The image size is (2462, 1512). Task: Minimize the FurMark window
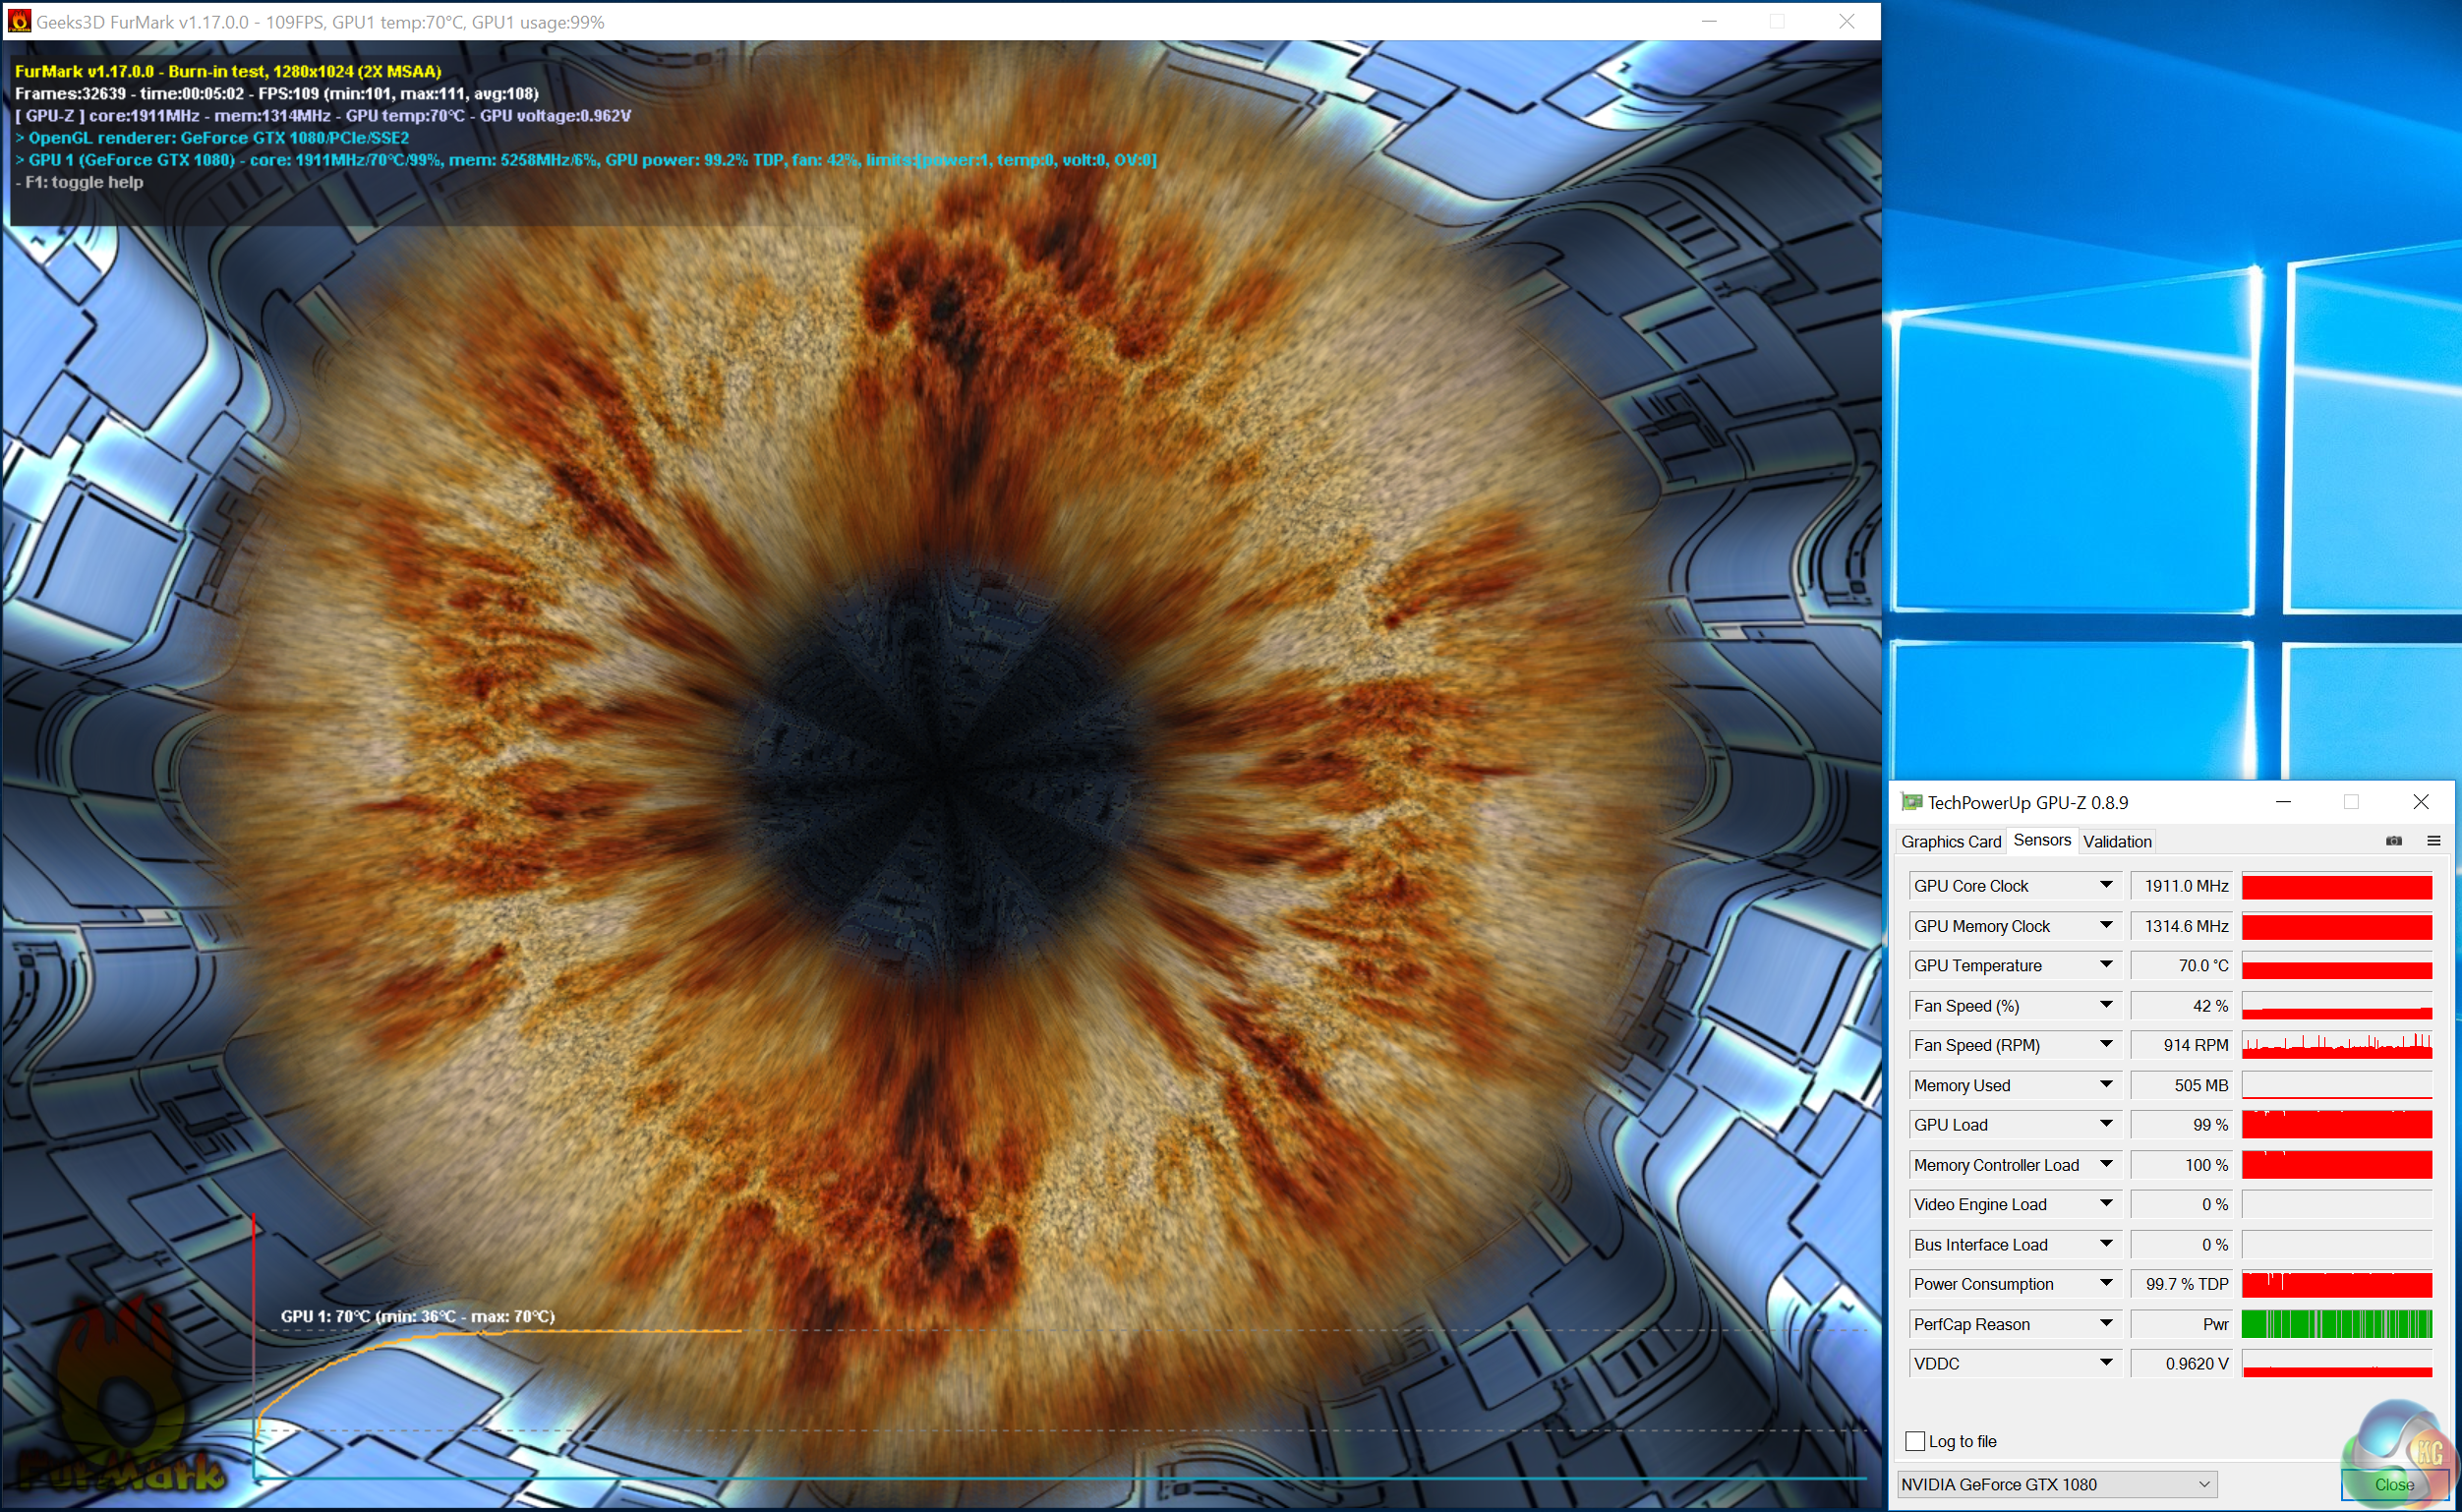coord(1709,21)
